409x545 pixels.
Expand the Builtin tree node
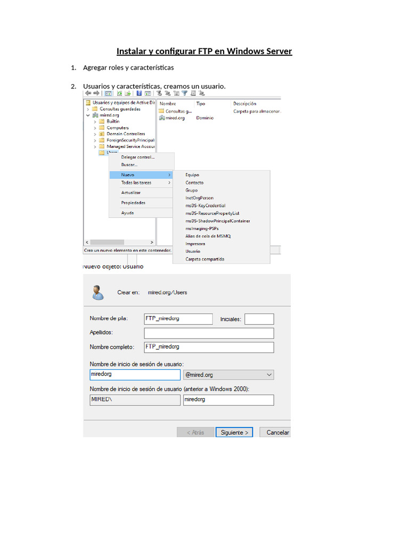click(x=95, y=122)
